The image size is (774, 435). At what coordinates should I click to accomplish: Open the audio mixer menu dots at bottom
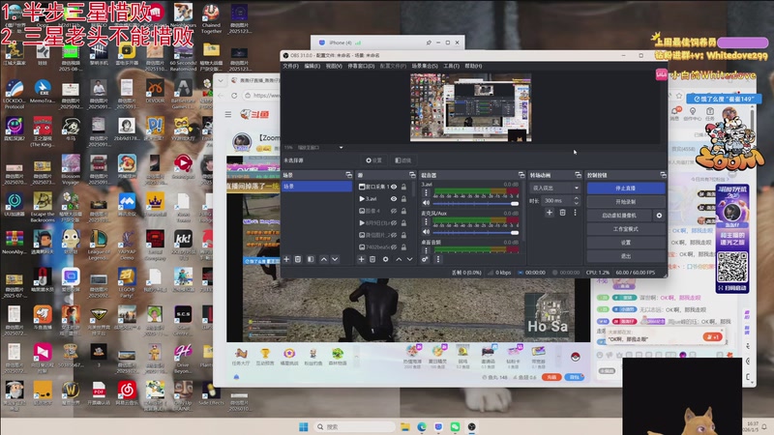tap(438, 259)
